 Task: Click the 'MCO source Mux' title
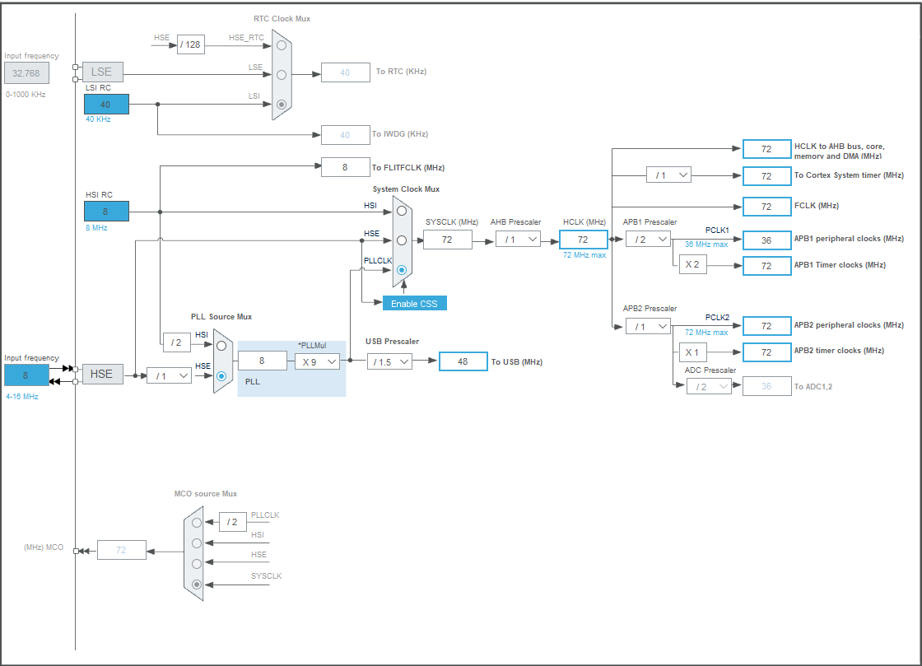tap(206, 494)
